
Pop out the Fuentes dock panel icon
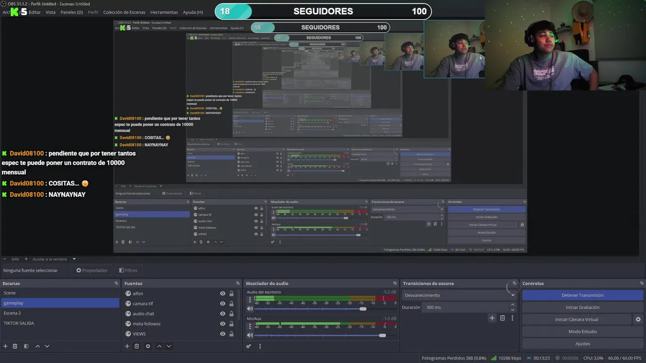(238, 283)
